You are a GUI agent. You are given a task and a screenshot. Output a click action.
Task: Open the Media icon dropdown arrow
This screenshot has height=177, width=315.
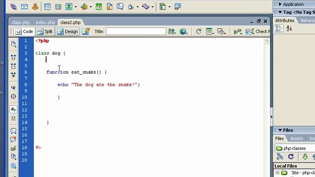91,7
